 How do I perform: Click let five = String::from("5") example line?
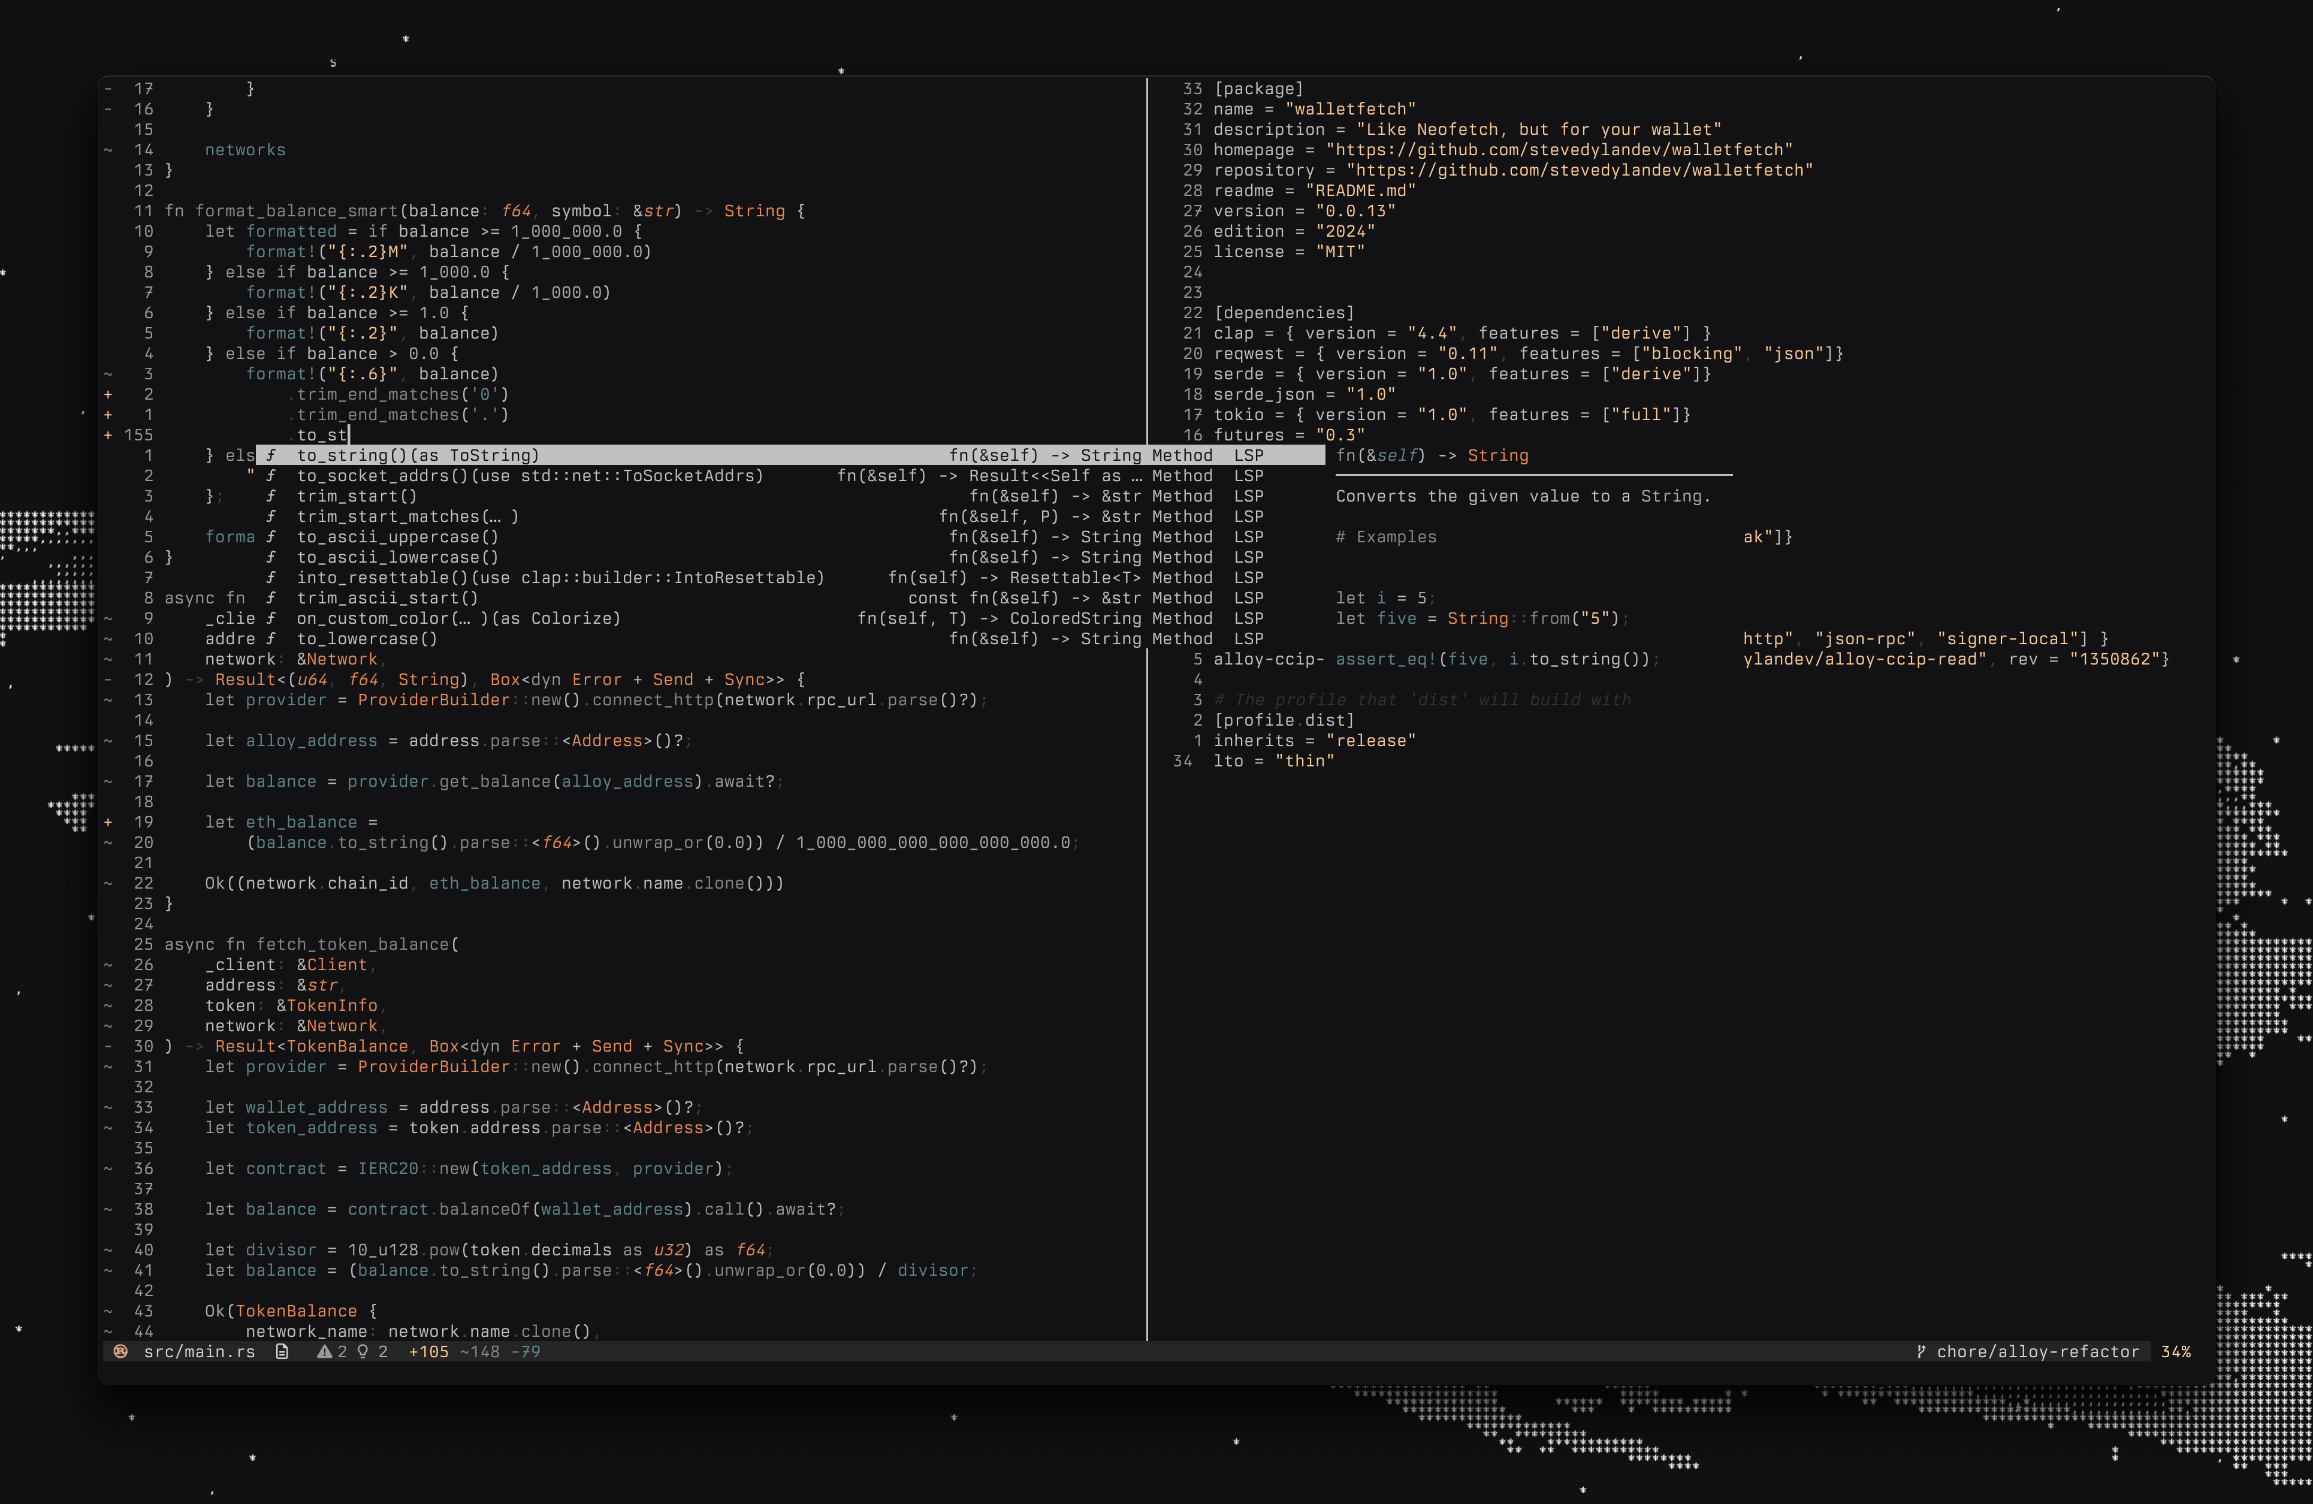click(x=1482, y=618)
